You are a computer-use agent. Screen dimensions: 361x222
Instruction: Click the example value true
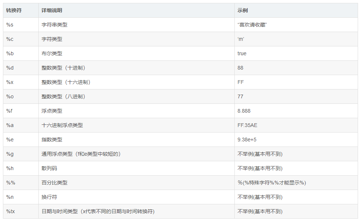click(x=242, y=53)
